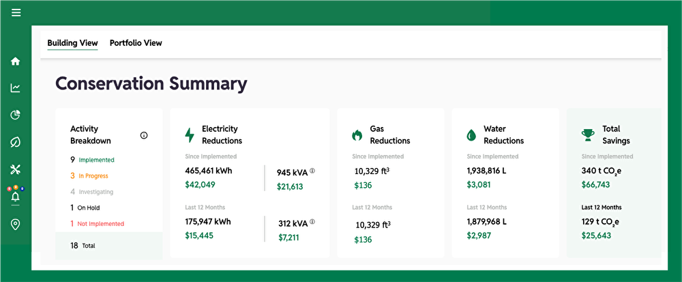Open the pie chart reports icon

[x=16, y=115]
